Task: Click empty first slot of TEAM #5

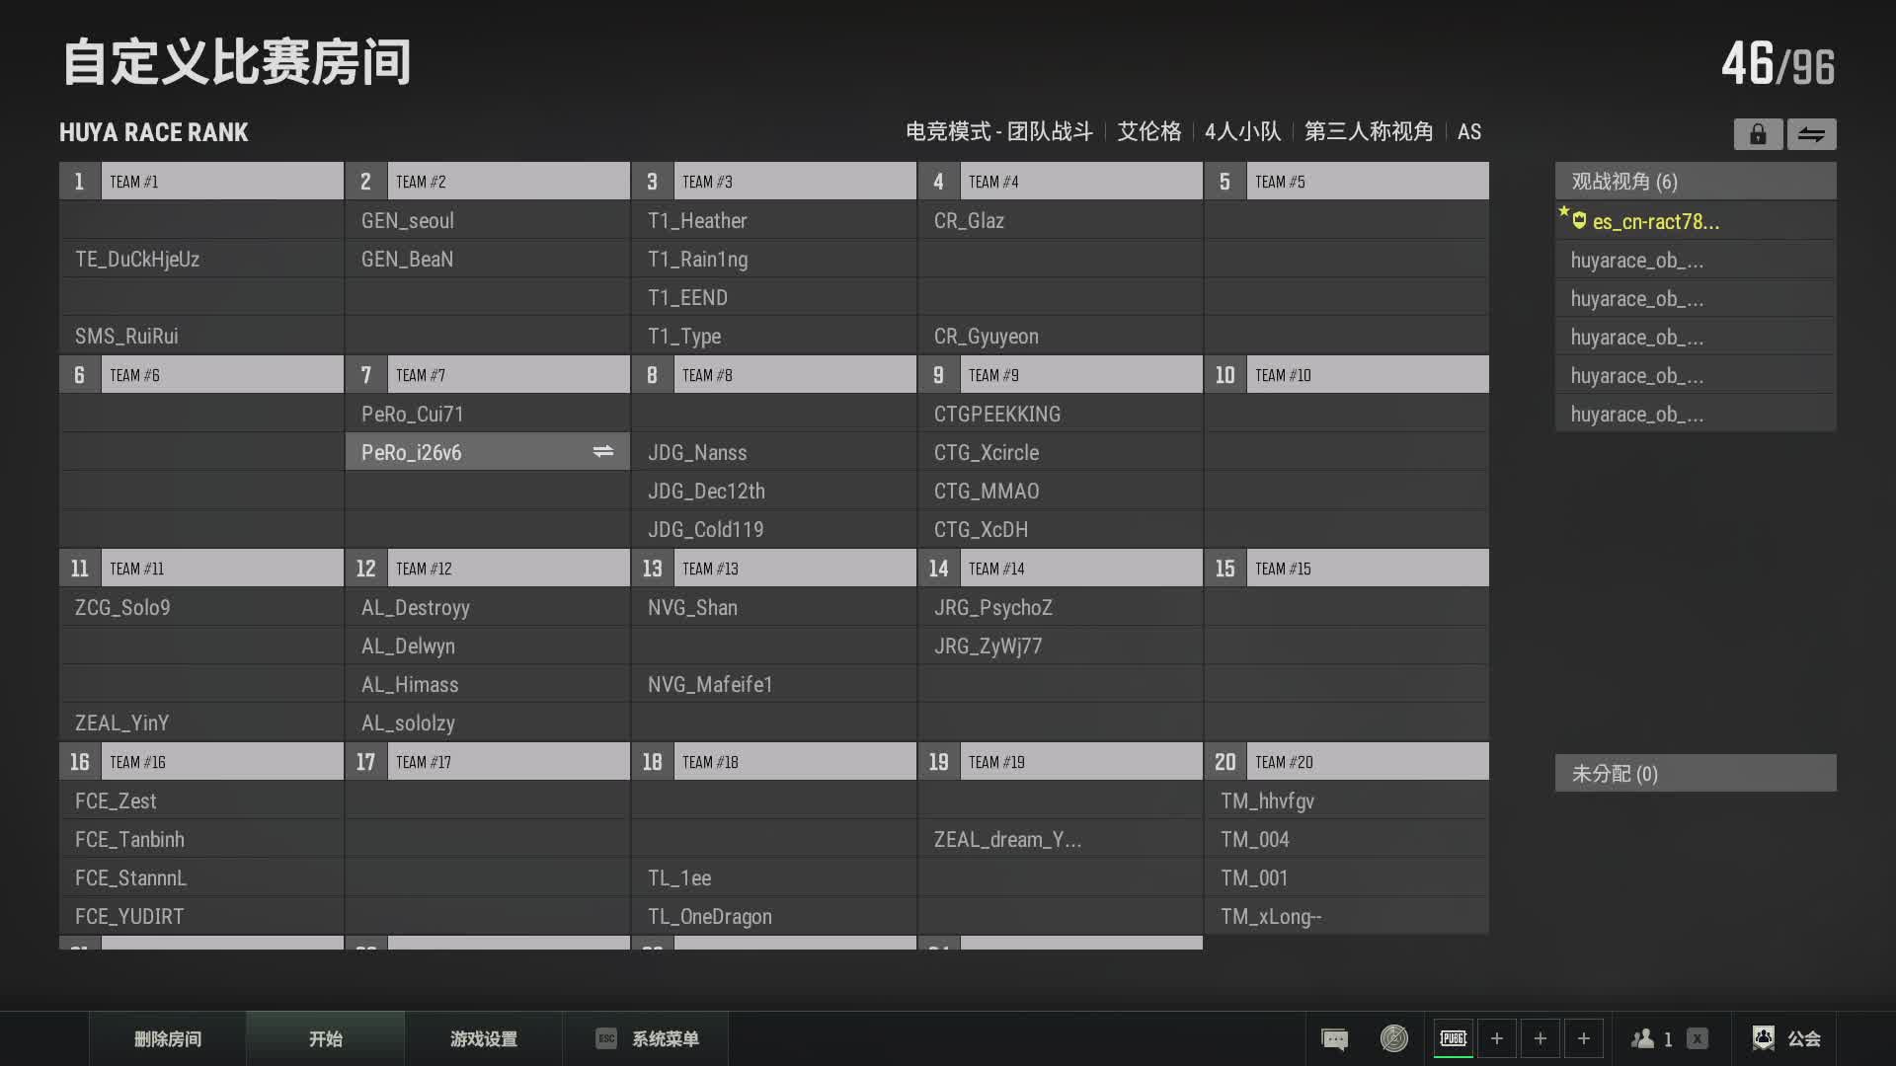Action: pos(1346,221)
